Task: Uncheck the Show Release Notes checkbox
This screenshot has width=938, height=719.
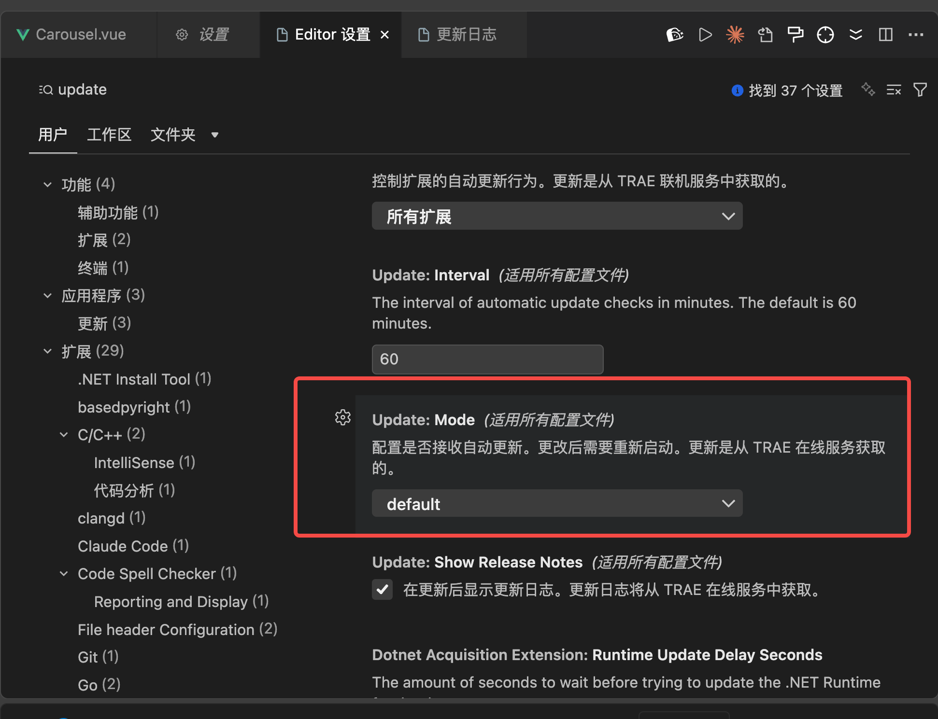Action: click(x=382, y=589)
